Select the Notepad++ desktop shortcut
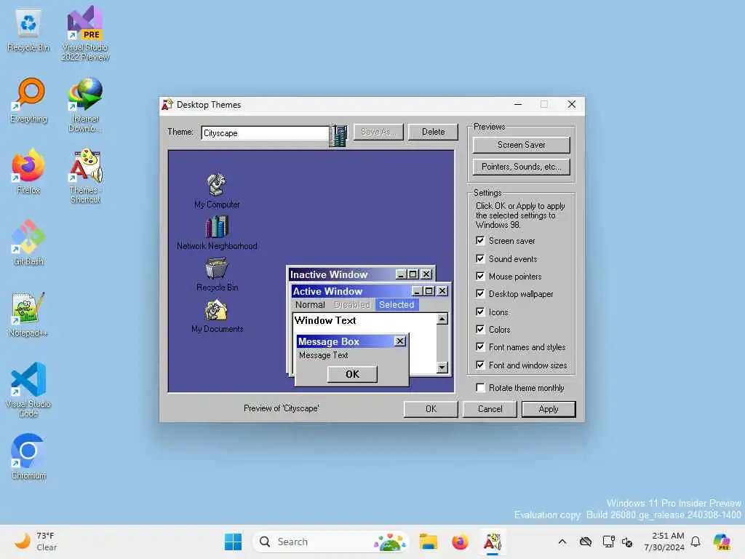Screen dimensions: 745x559 coord(28,314)
